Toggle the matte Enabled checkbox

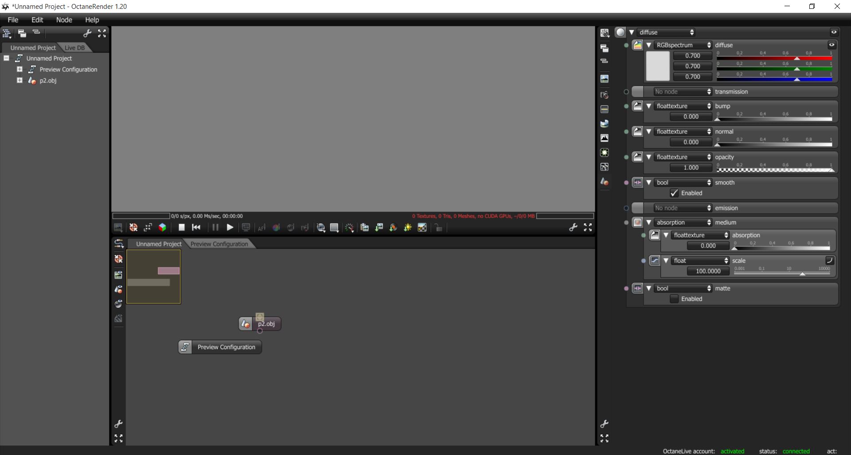coord(674,299)
